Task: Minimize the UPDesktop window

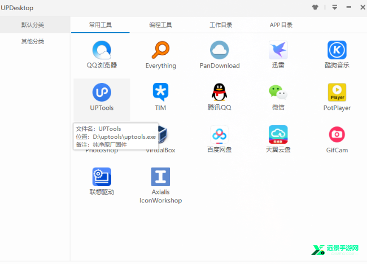Action: (x=349, y=7)
